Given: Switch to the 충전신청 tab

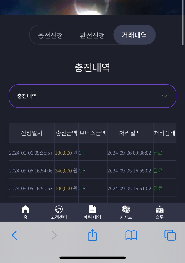Looking at the screenshot, I should coord(51,35).
